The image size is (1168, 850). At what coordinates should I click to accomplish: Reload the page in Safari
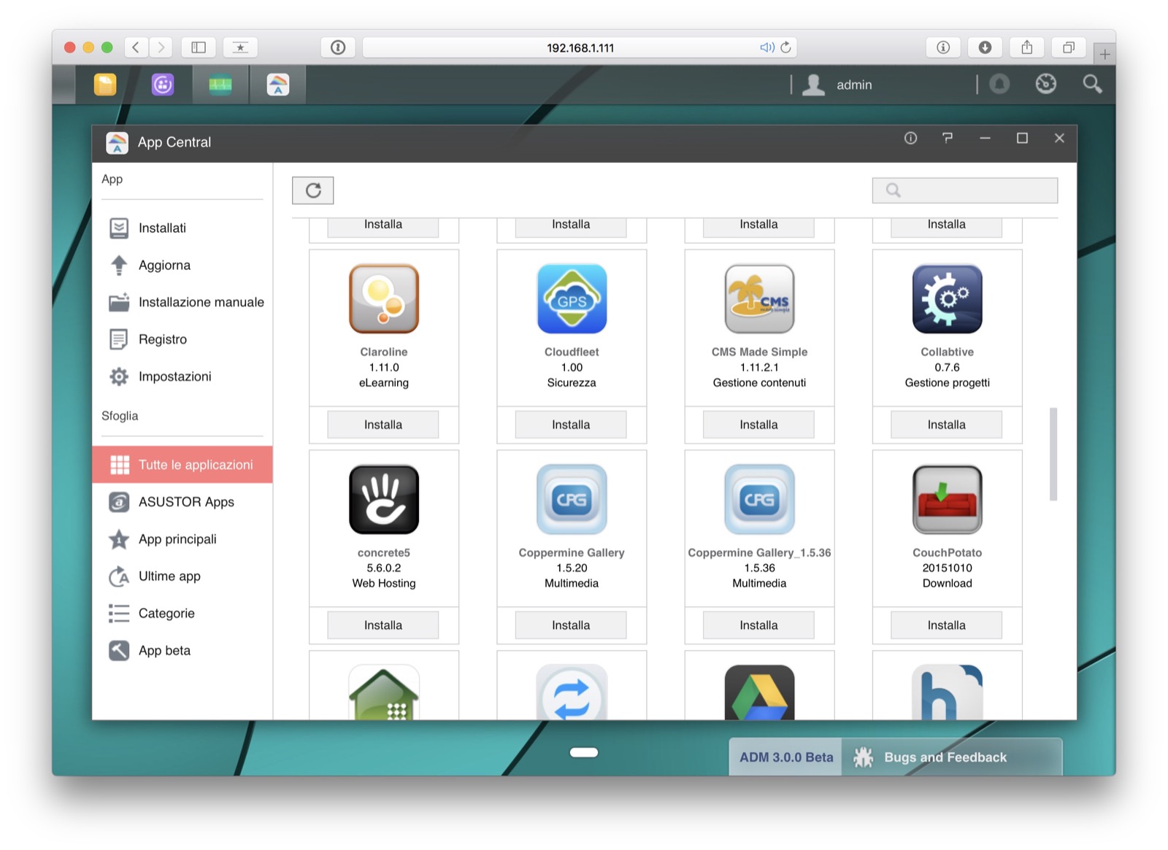pos(785,47)
